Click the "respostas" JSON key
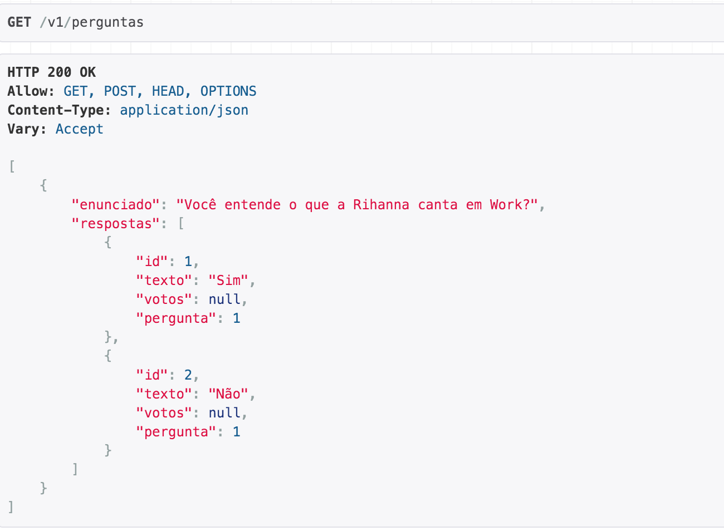This screenshot has width=724, height=531. (116, 224)
